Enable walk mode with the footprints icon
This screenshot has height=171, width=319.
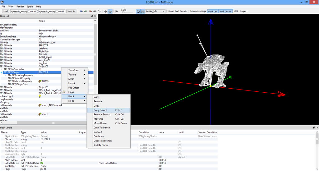tap(99, 12)
